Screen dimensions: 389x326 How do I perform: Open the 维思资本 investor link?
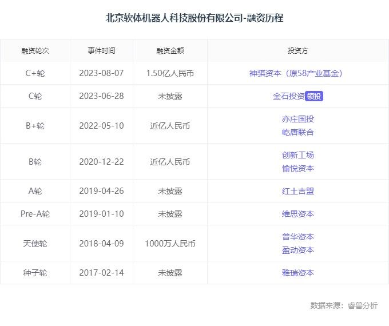[x=297, y=214]
